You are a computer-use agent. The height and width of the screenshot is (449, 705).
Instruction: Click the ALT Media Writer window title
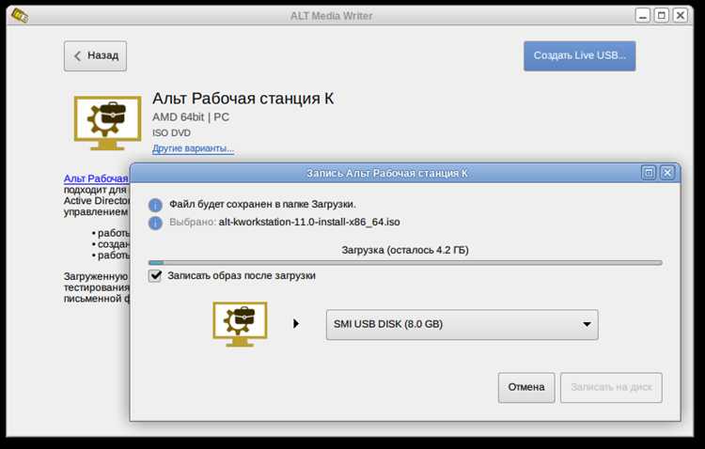click(332, 16)
